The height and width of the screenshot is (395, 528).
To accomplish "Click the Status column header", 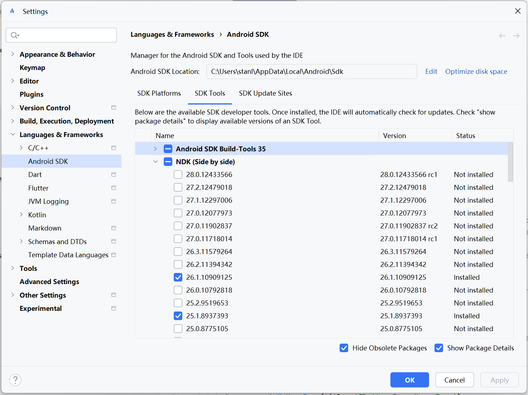I will [x=482, y=136].
